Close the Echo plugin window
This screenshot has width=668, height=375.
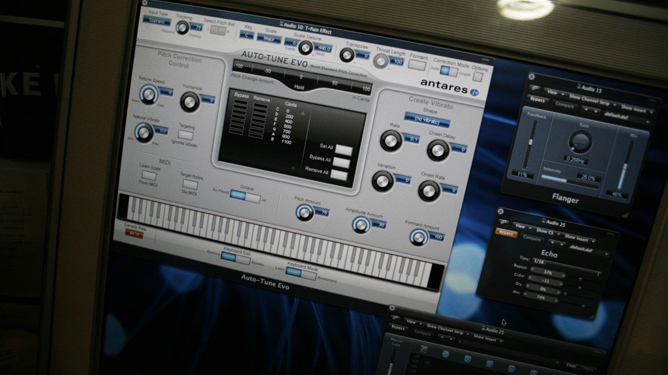(x=500, y=211)
